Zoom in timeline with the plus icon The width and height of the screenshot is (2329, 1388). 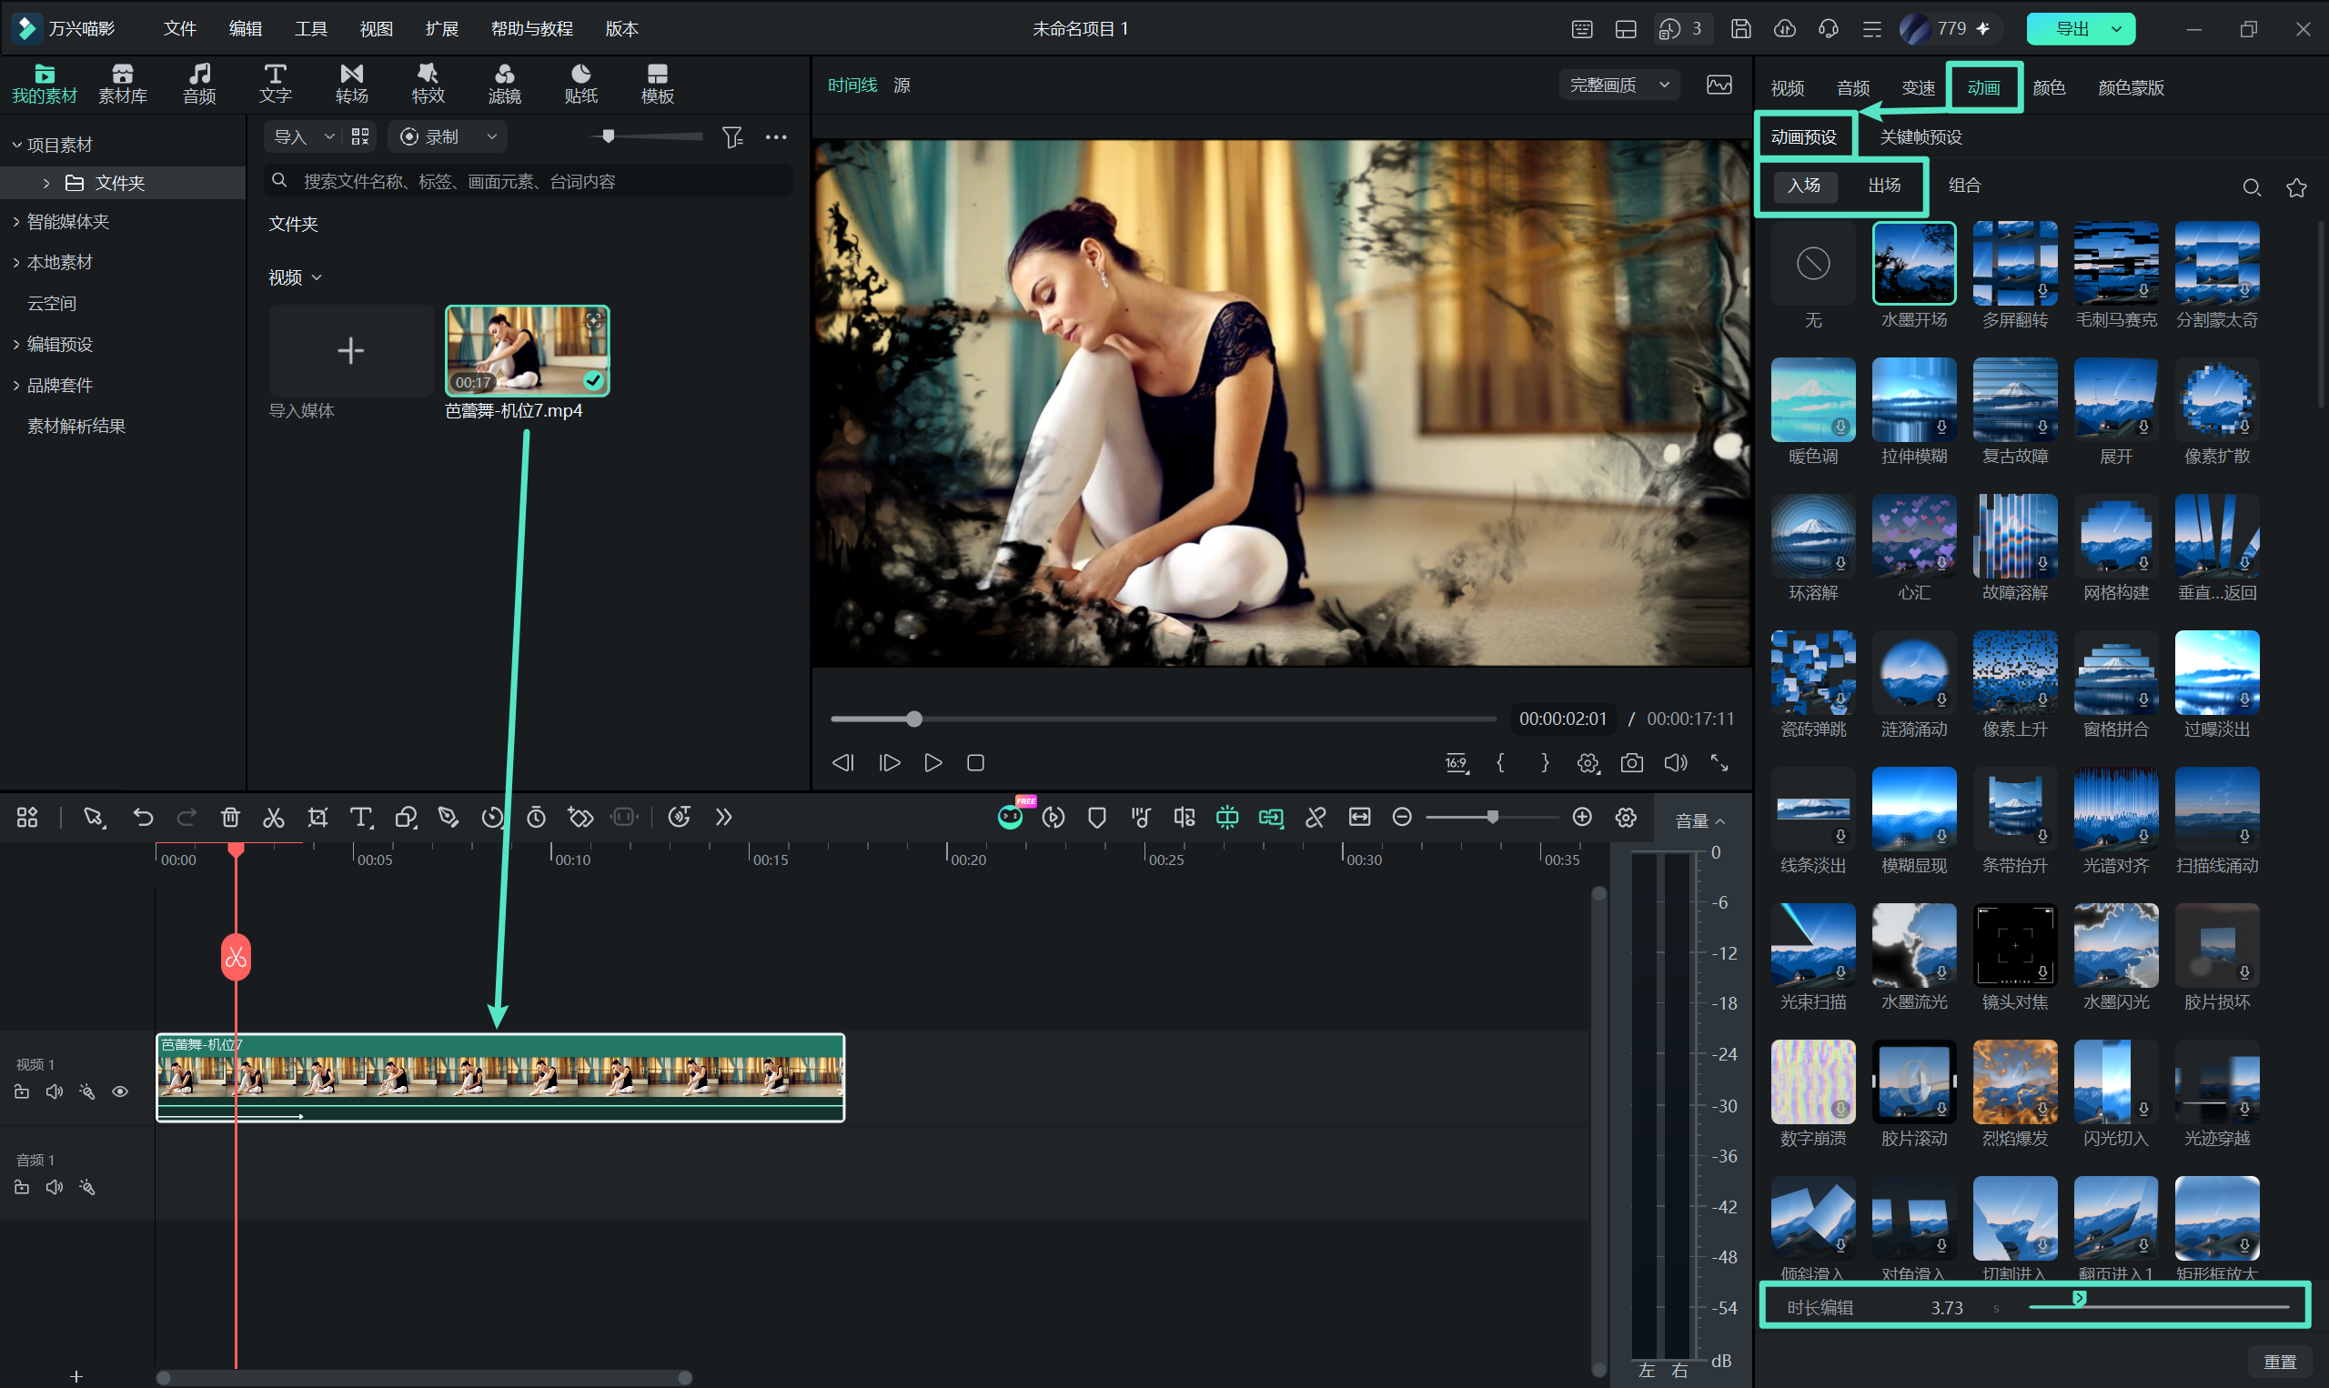click(1583, 818)
